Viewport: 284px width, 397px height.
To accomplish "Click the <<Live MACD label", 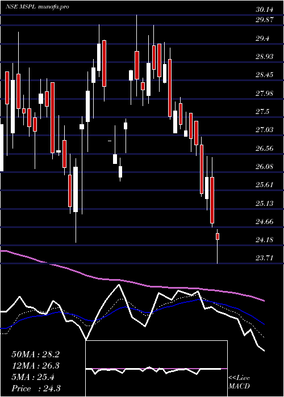I will (239, 382).
